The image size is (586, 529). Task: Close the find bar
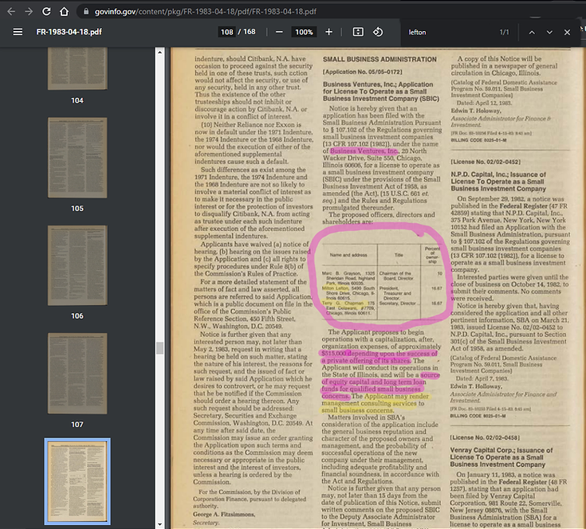tap(568, 33)
